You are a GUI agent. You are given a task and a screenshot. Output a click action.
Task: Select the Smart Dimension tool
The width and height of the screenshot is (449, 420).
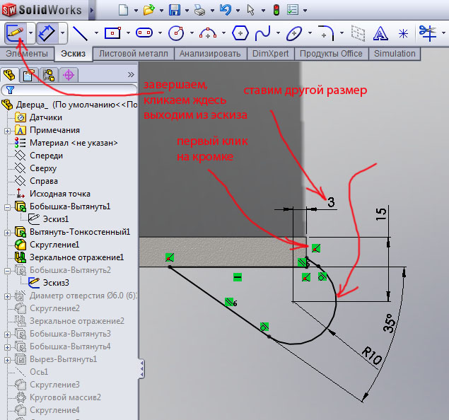point(47,33)
